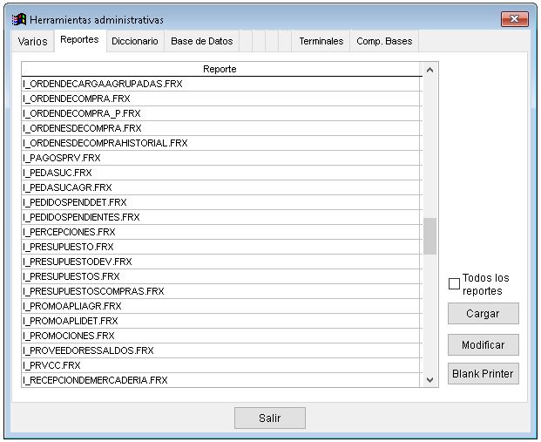Click the Modificar button

[x=483, y=344]
